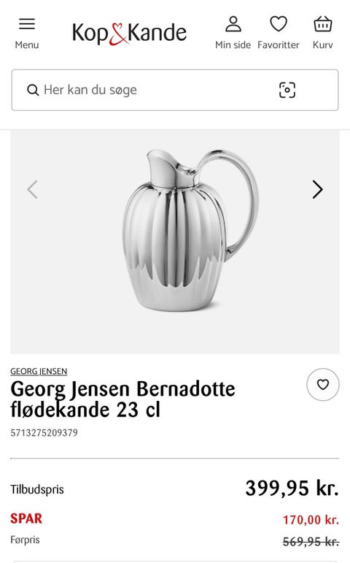Screen dimensions: 350x563
Task: Click the Kop & Kande logo
Action: pyautogui.click(x=130, y=34)
